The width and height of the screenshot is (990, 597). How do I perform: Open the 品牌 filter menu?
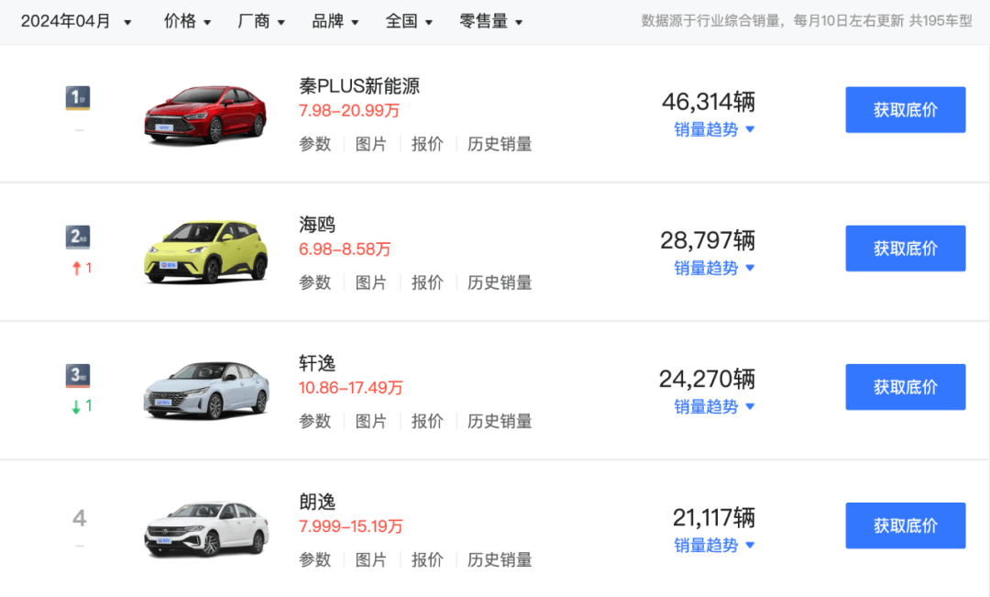click(335, 21)
